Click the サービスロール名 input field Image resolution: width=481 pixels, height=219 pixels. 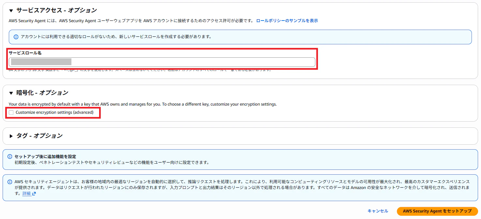click(x=162, y=62)
